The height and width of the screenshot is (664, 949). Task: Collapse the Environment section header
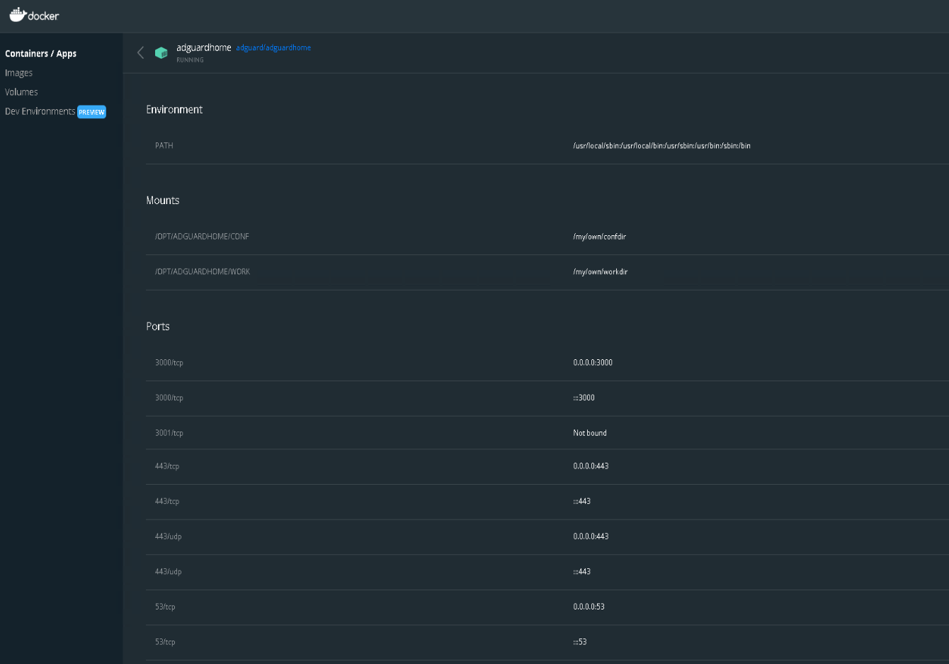(x=174, y=109)
